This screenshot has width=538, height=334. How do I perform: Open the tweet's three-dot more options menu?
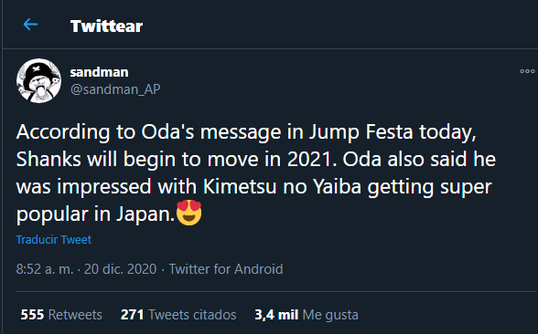[527, 71]
